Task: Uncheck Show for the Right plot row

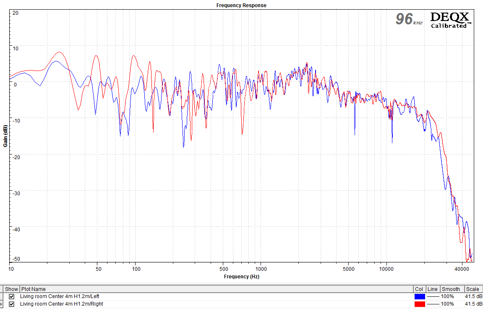Action: pos(12,304)
